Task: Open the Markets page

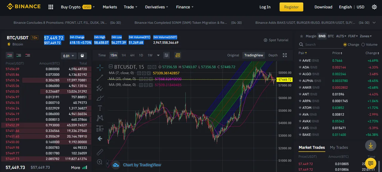Action: (110, 7)
